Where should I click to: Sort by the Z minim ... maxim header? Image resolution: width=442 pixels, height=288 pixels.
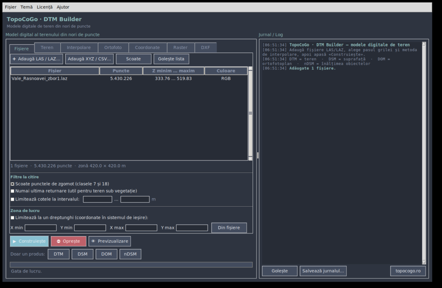point(174,71)
